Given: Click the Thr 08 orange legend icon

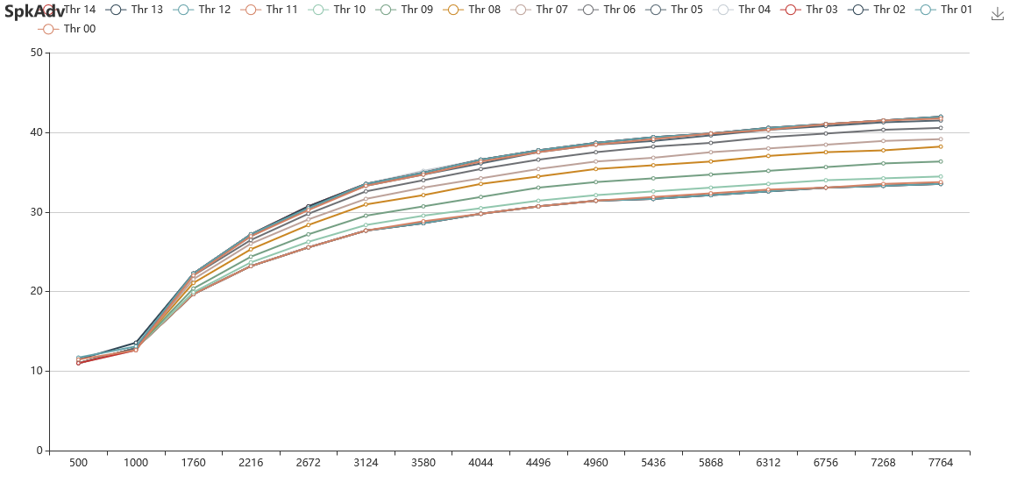Looking at the screenshot, I should [x=452, y=10].
